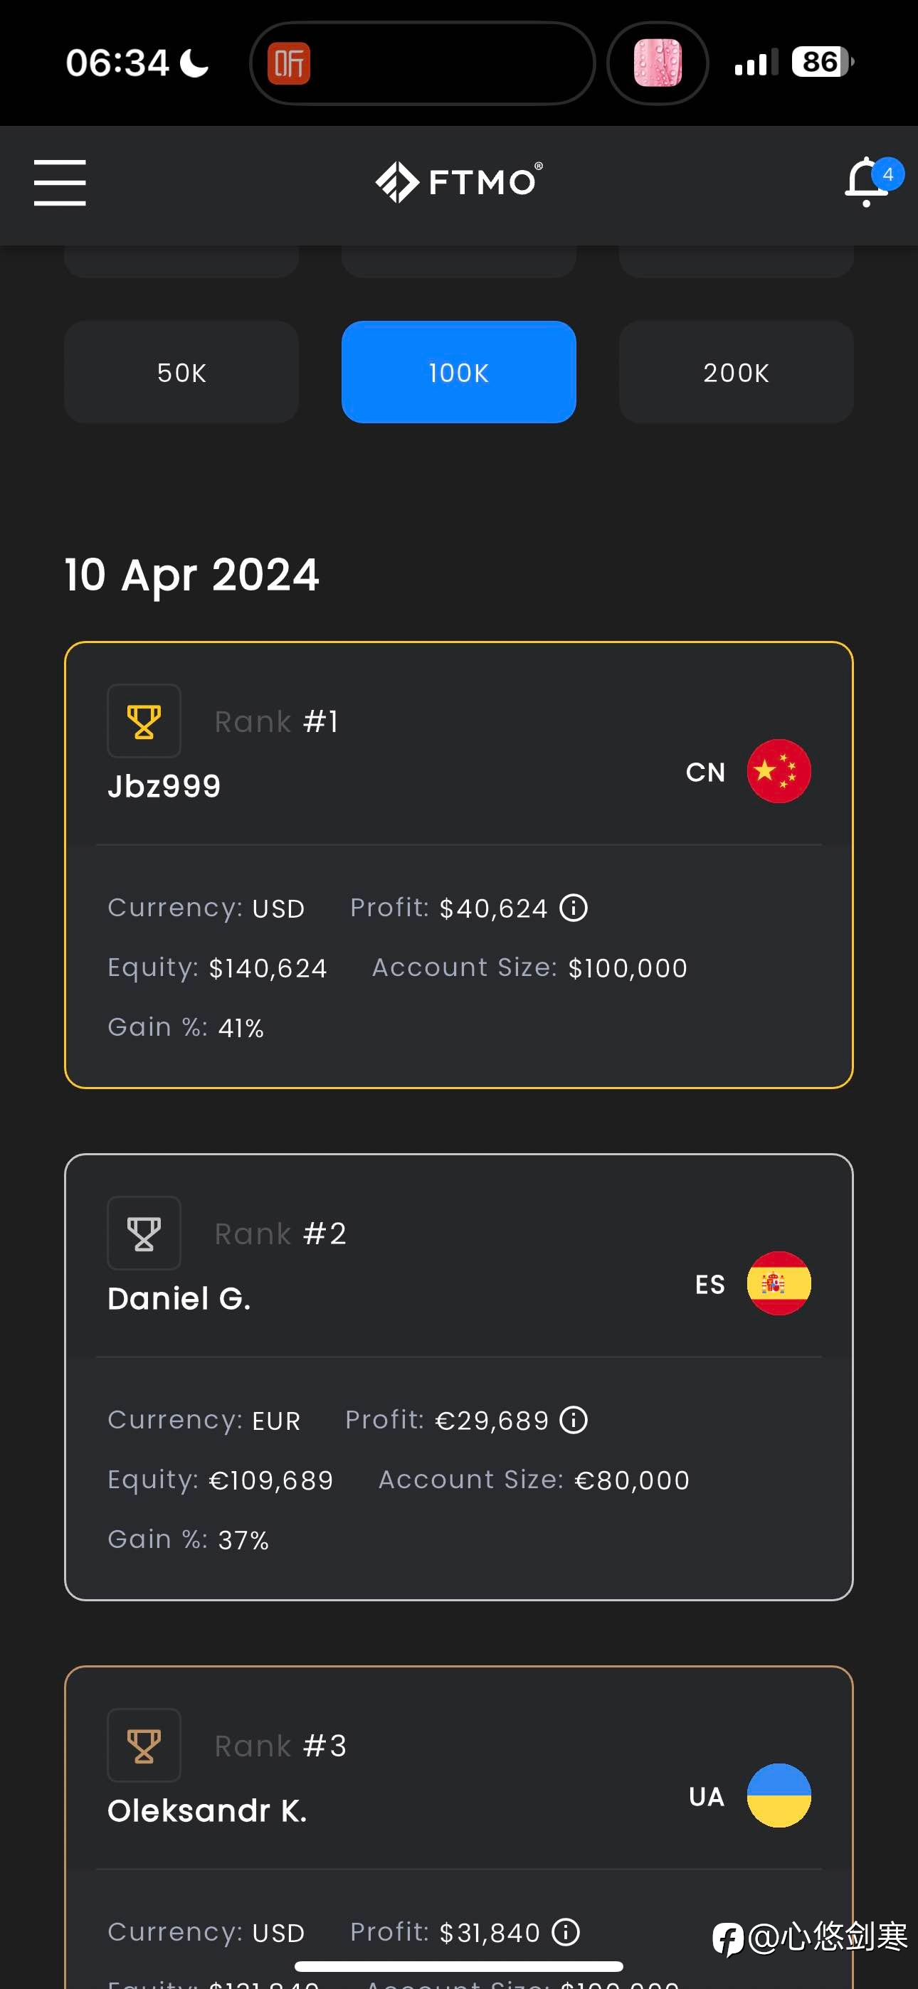Viewport: 918px width, 1989px height.
Task: Show info for €29,689 profit
Action: 574,1420
